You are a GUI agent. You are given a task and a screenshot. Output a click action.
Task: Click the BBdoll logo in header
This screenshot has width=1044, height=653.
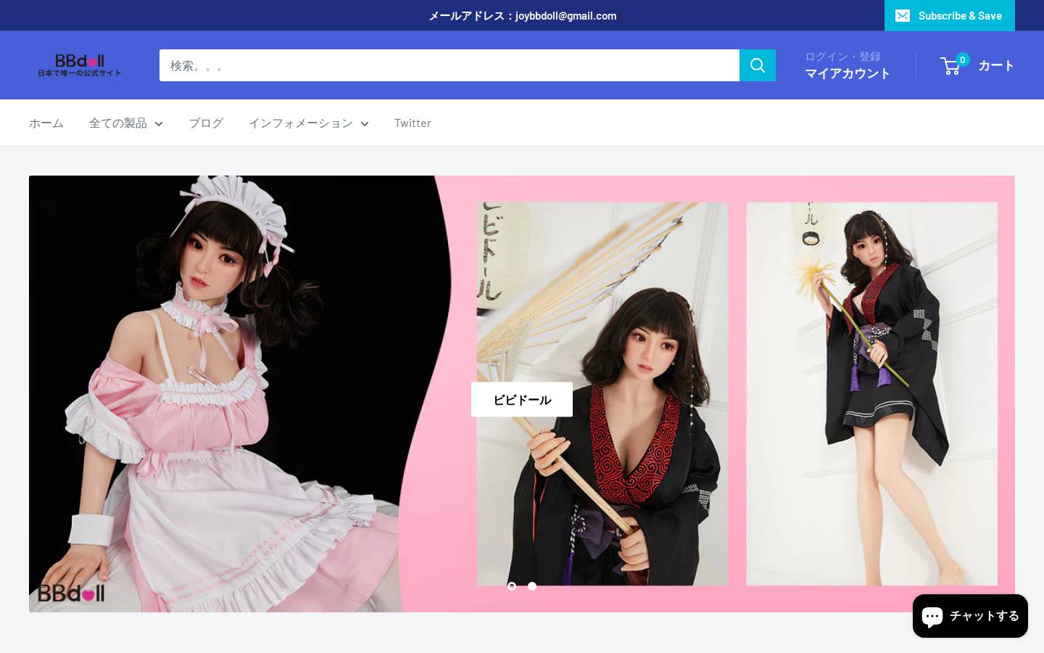pos(80,65)
